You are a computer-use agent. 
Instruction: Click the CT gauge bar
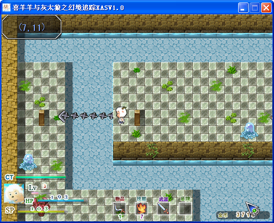41,177
